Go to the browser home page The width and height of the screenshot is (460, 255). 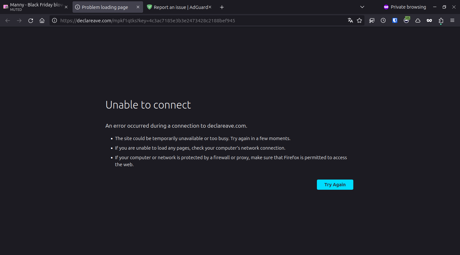click(42, 20)
